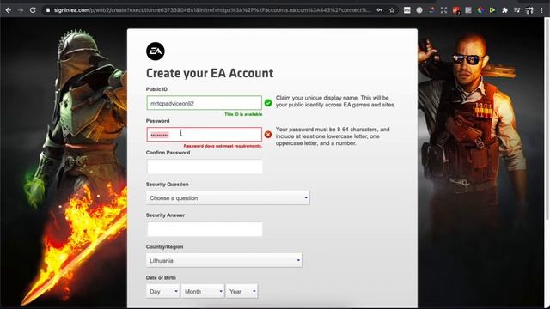This screenshot has height=309, width=550.
Task: Bookmark this page with the star
Action: 392,10
